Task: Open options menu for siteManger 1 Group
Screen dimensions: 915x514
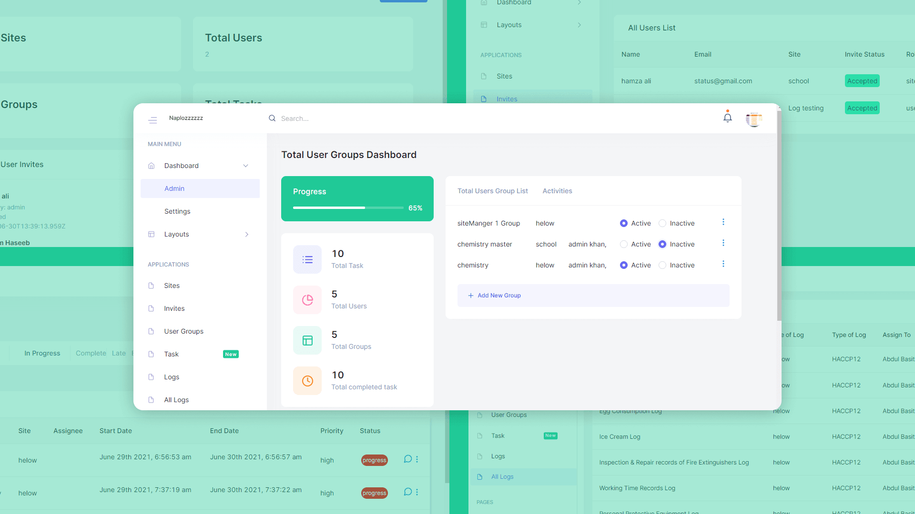Action: click(x=723, y=222)
